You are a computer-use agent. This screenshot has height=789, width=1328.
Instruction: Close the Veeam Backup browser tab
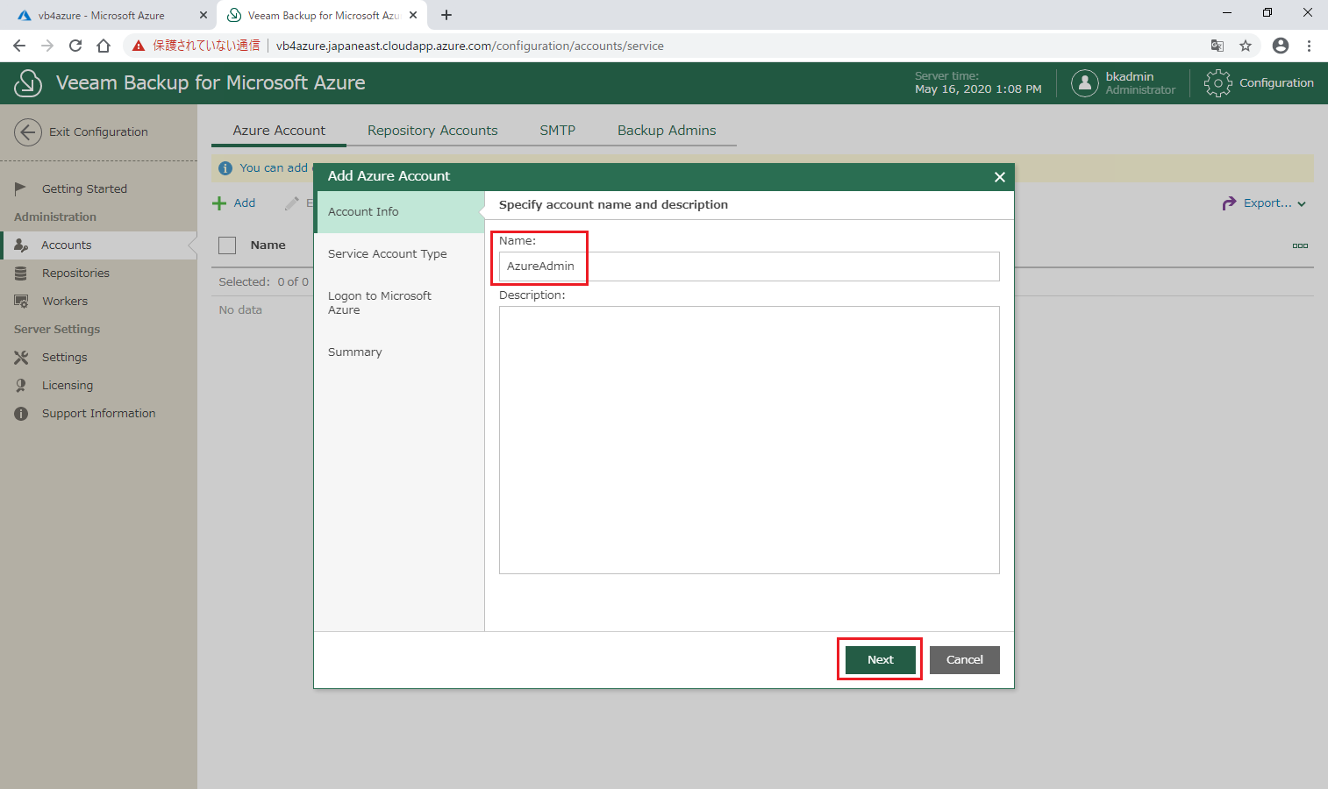point(413,15)
